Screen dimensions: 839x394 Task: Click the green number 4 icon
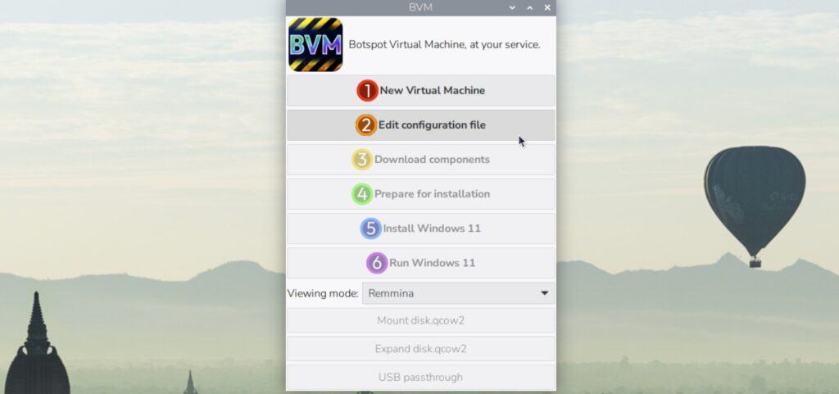pyautogui.click(x=362, y=194)
